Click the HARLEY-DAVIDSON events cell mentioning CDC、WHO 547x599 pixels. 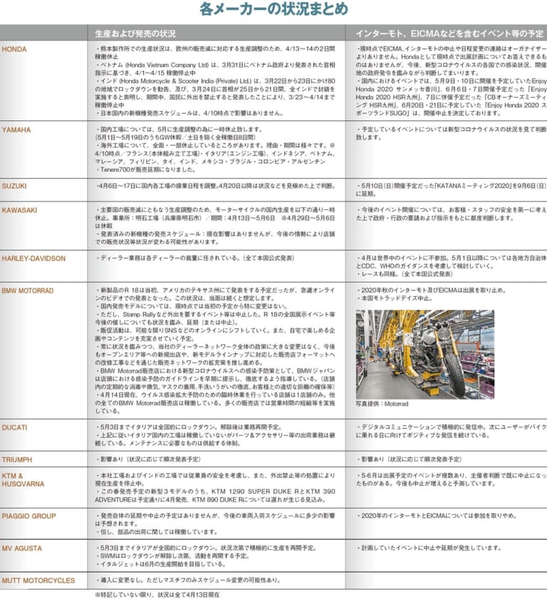coord(451,266)
